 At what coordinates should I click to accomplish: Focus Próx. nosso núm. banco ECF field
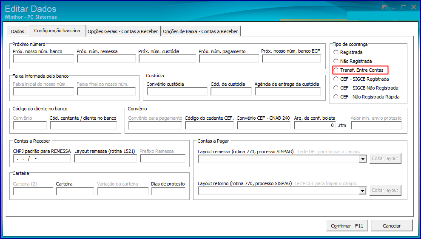291,59
